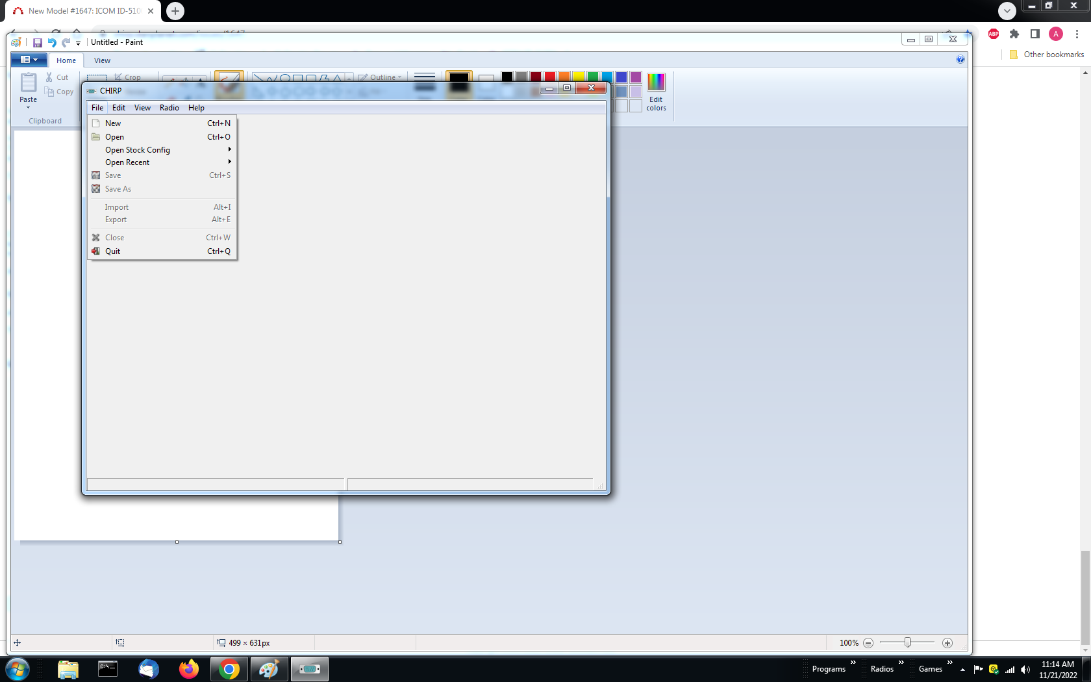Pick the purple color swatch in Paint palette
The width and height of the screenshot is (1091, 682).
pyautogui.click(x=636, y=77)
